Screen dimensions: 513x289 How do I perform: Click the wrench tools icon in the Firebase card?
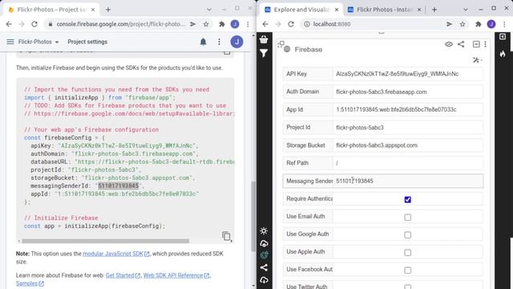pos(477,60)
